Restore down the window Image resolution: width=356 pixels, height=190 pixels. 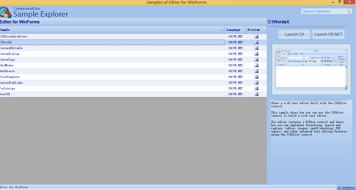click(x=339, y=2)
